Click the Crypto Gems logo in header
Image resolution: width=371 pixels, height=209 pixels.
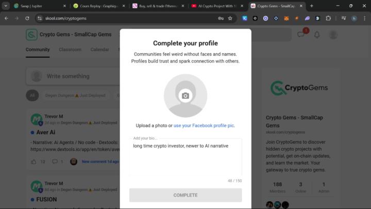click(x=32, y=35)
